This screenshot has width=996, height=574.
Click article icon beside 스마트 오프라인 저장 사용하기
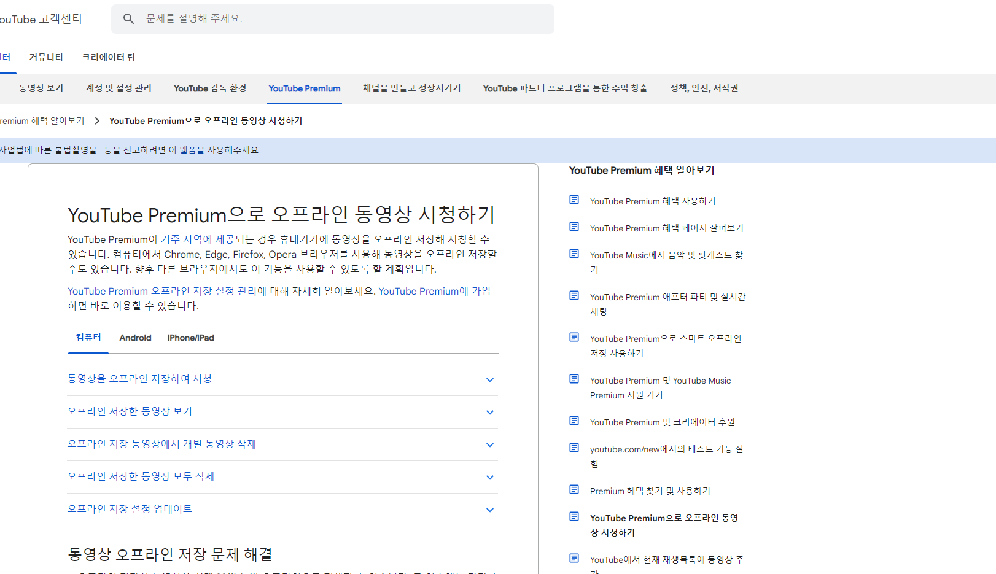574,337
